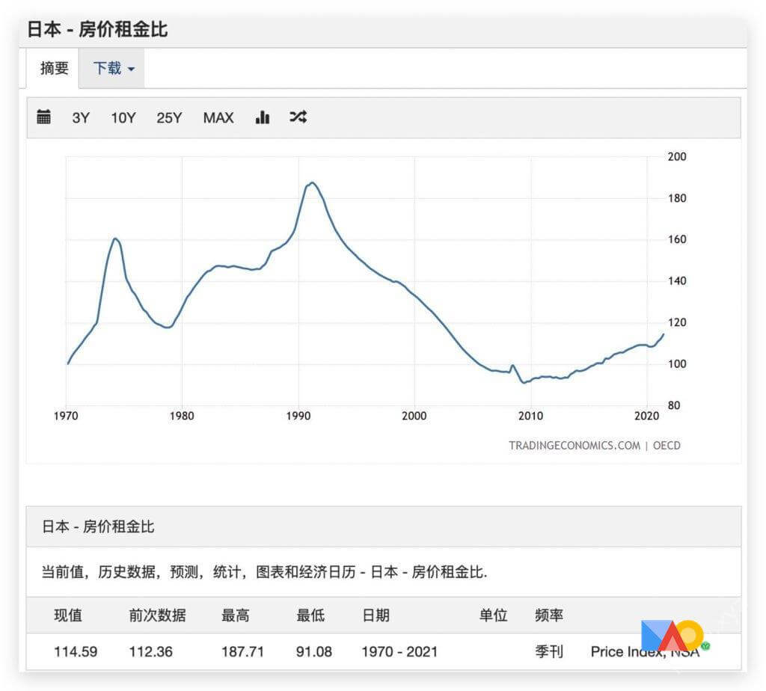
Task: Click the chart line peak near 1974
Action: pyautogui.click(x=115, y=239)
